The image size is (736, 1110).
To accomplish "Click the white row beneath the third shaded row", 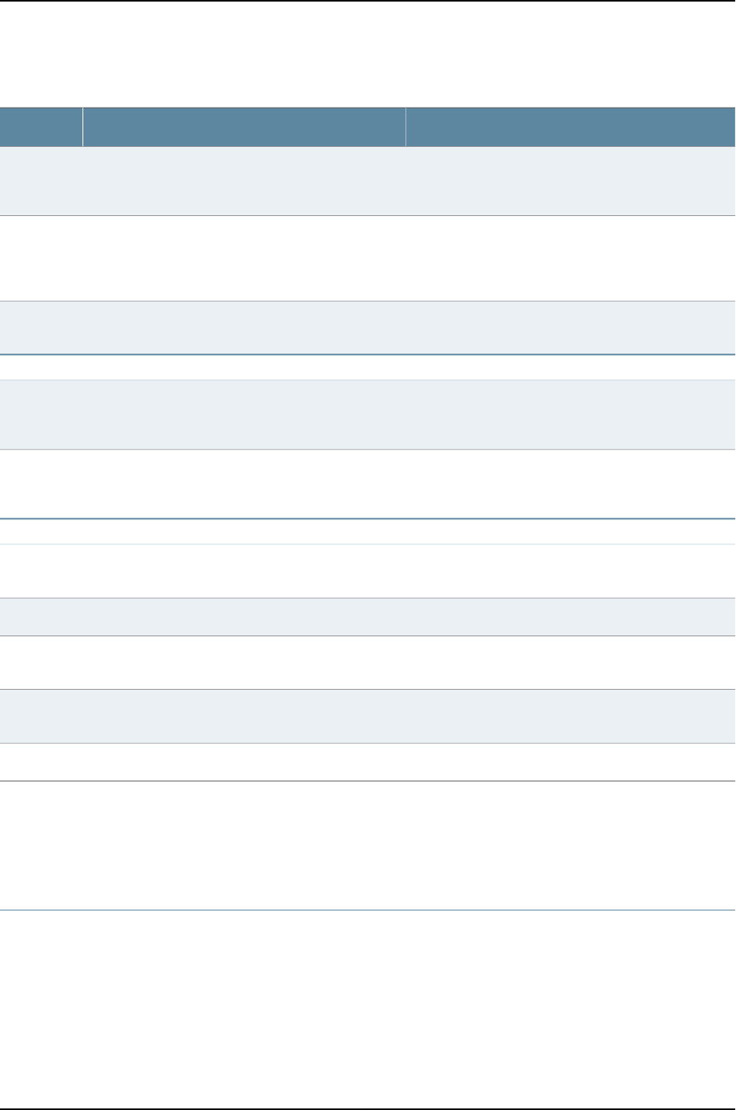I will (368, 483).
